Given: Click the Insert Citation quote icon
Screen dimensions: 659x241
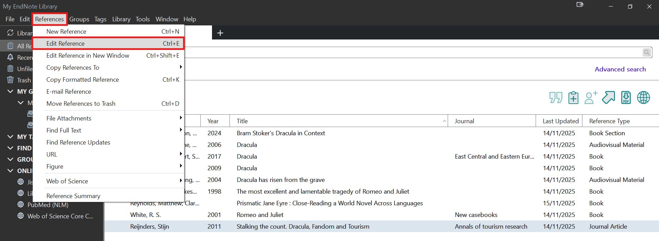Looking at the screenshot, I should click(556, 97).
